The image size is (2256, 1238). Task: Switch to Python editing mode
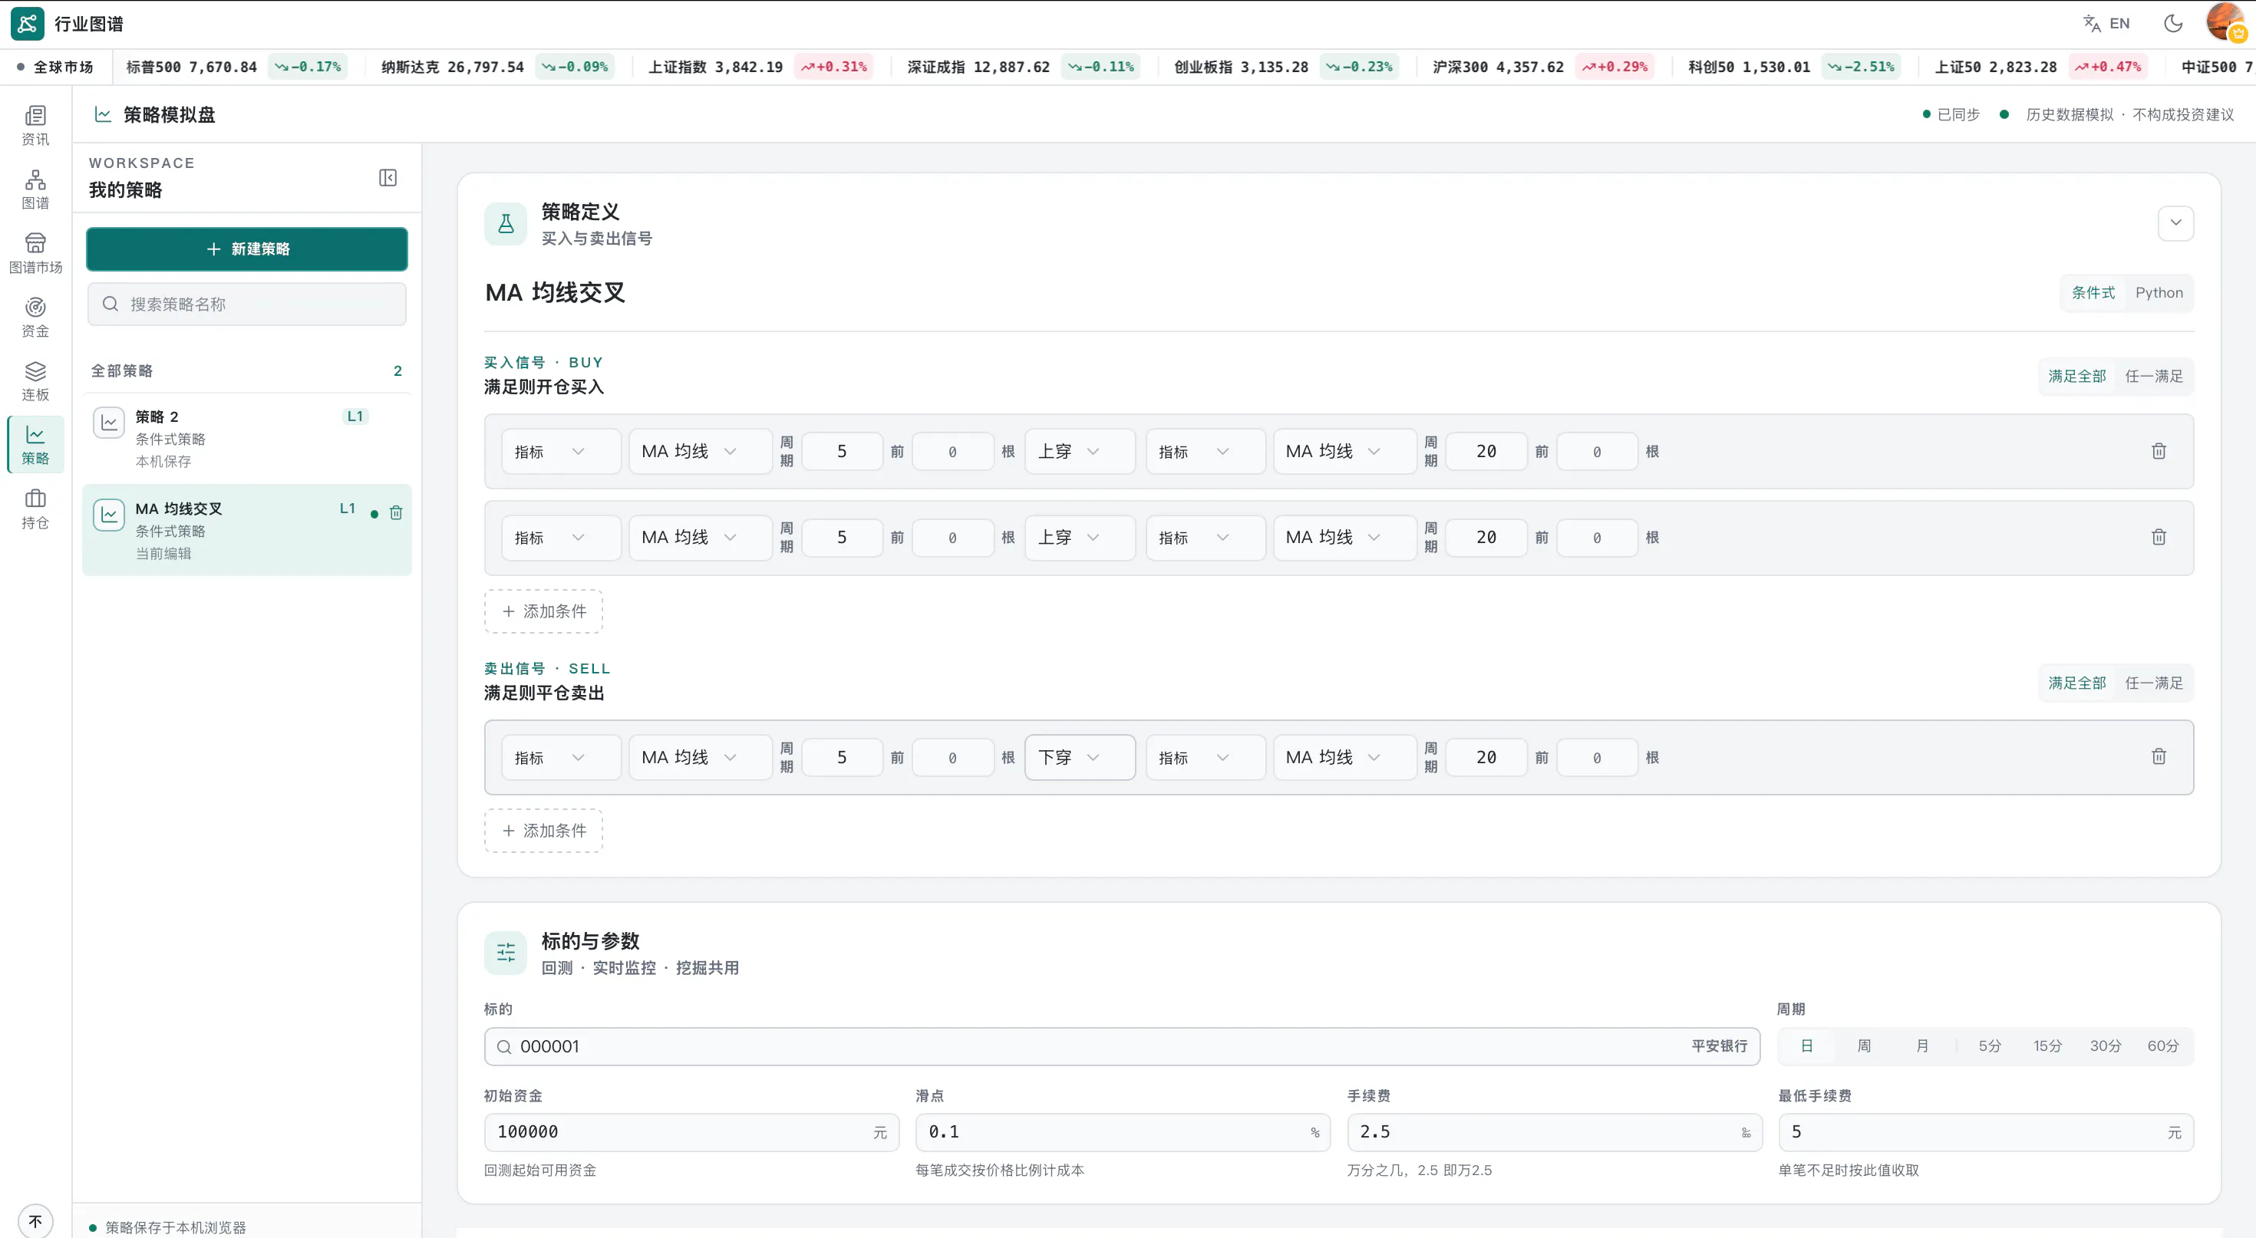coord(2159,292)
